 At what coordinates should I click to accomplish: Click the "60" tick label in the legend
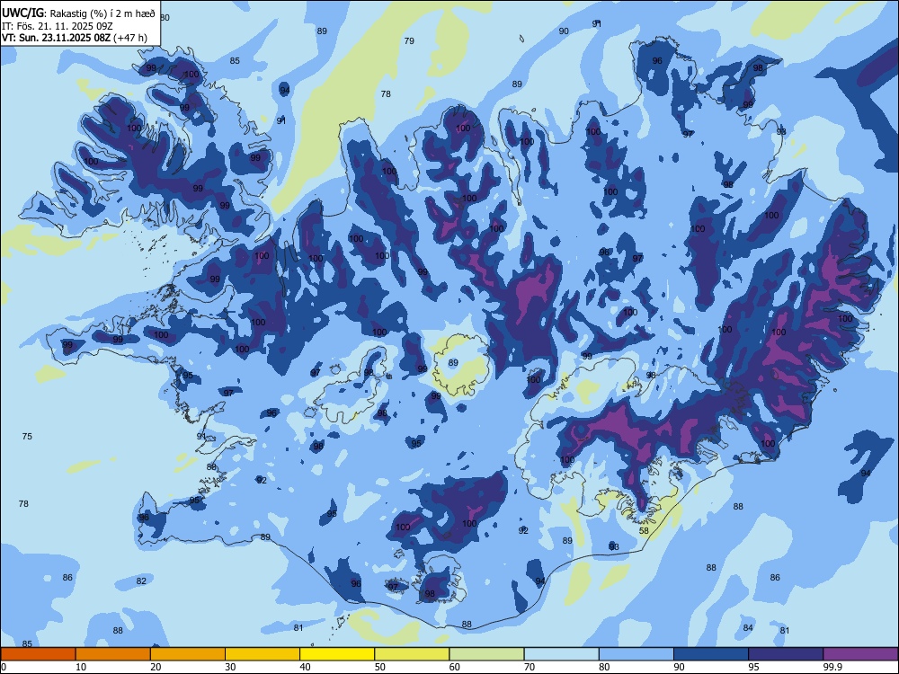455,667
